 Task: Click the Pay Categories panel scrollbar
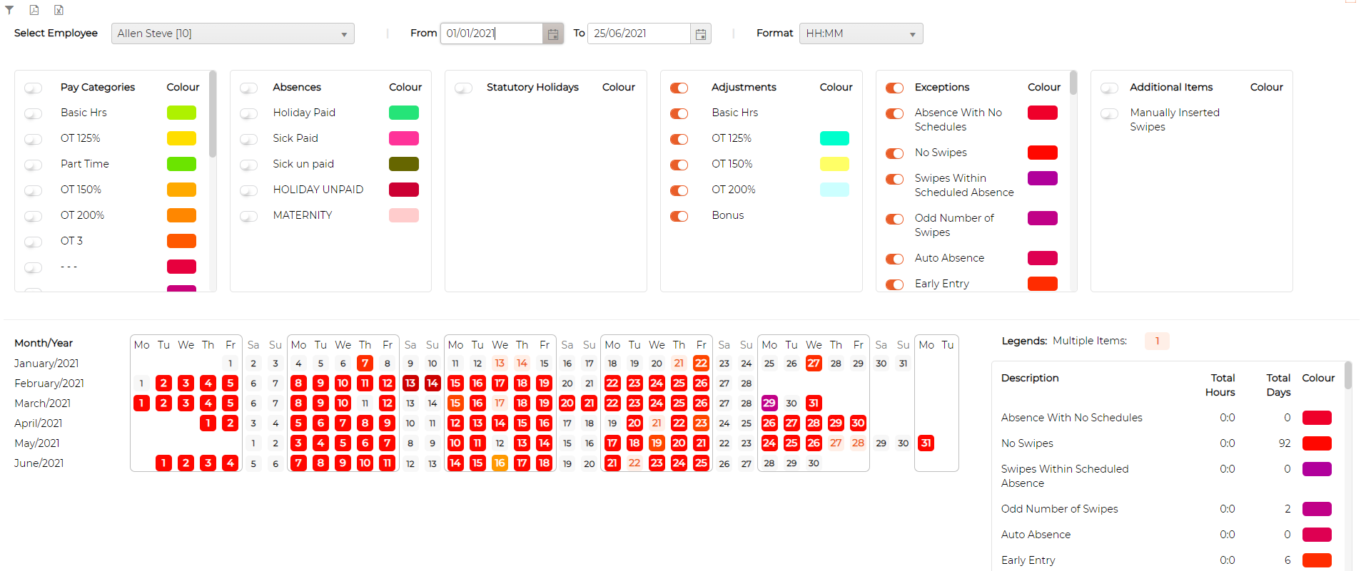(x=212, y=114)
